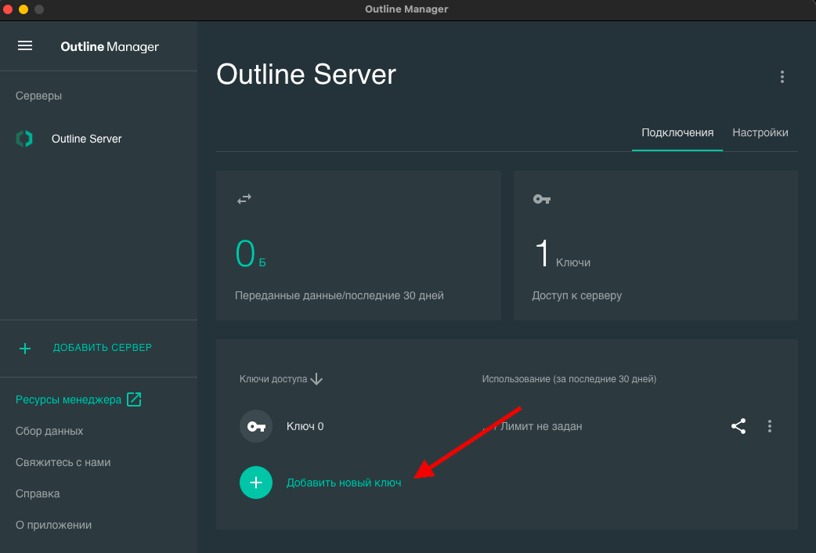The height and width of the screenshot is (553, 816).
Task: Click external link icon next to Ресурсы менеджера
Action: (x=134, y=399)
